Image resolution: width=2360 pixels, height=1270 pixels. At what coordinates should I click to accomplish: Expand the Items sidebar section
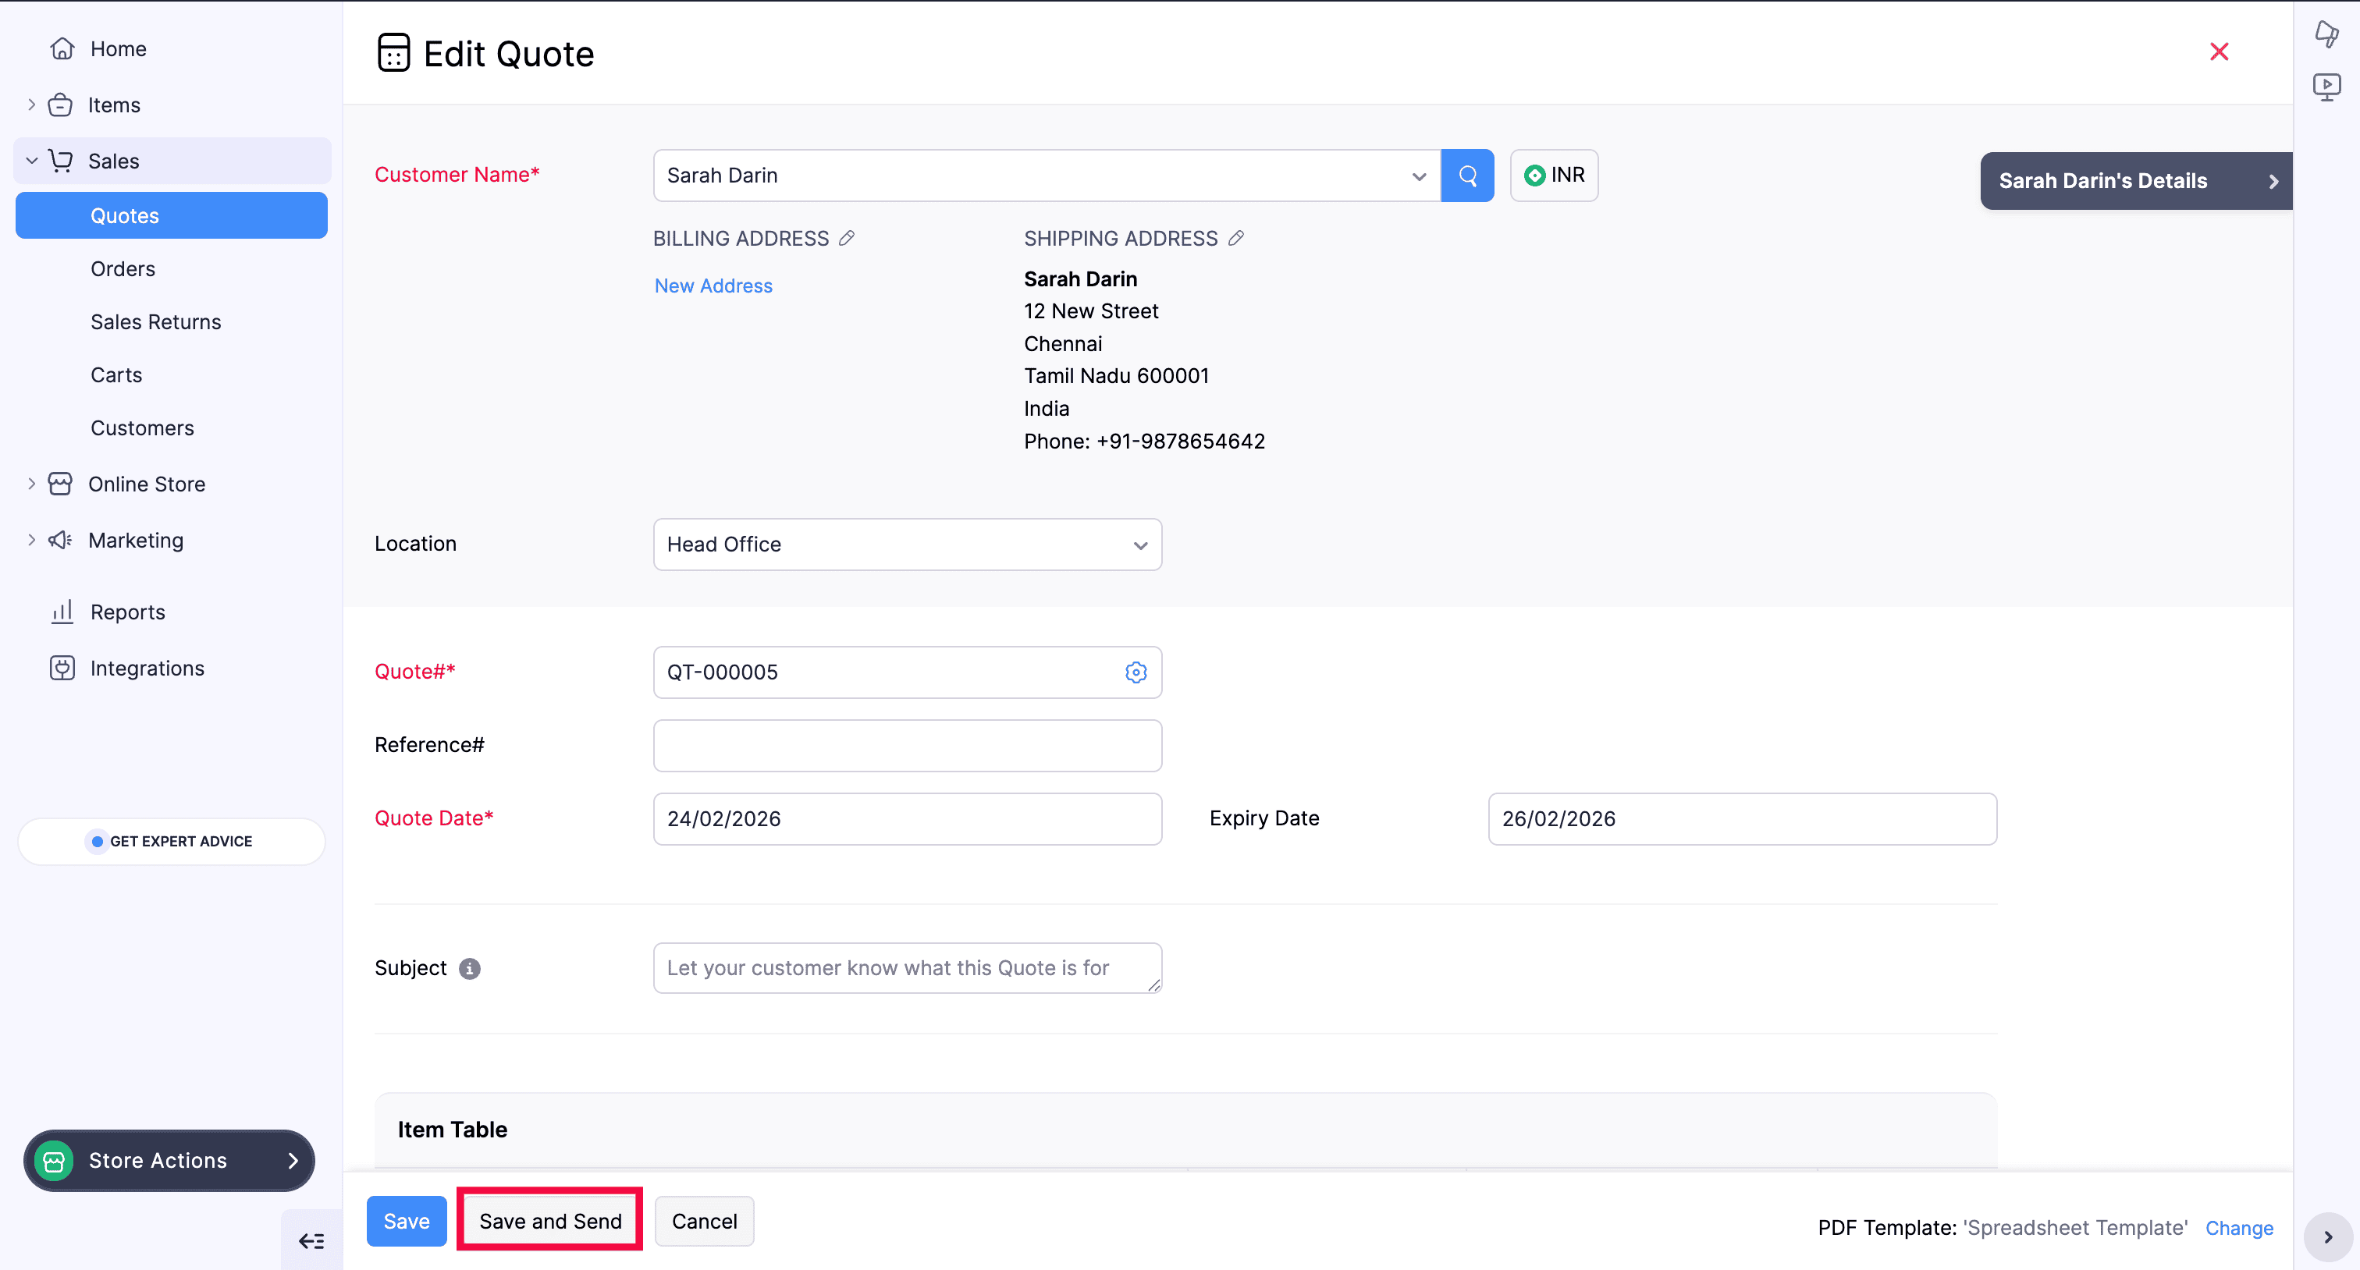[31, 105]
